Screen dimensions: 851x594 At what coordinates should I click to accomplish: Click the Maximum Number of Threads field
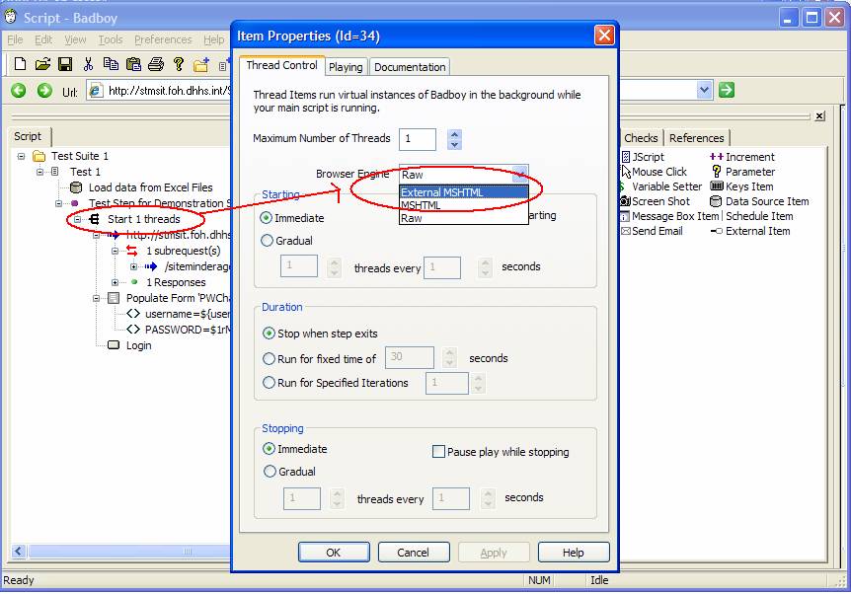[418, 139]
